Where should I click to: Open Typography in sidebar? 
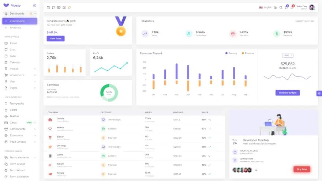pyautogui.click(x=20, y=103)
